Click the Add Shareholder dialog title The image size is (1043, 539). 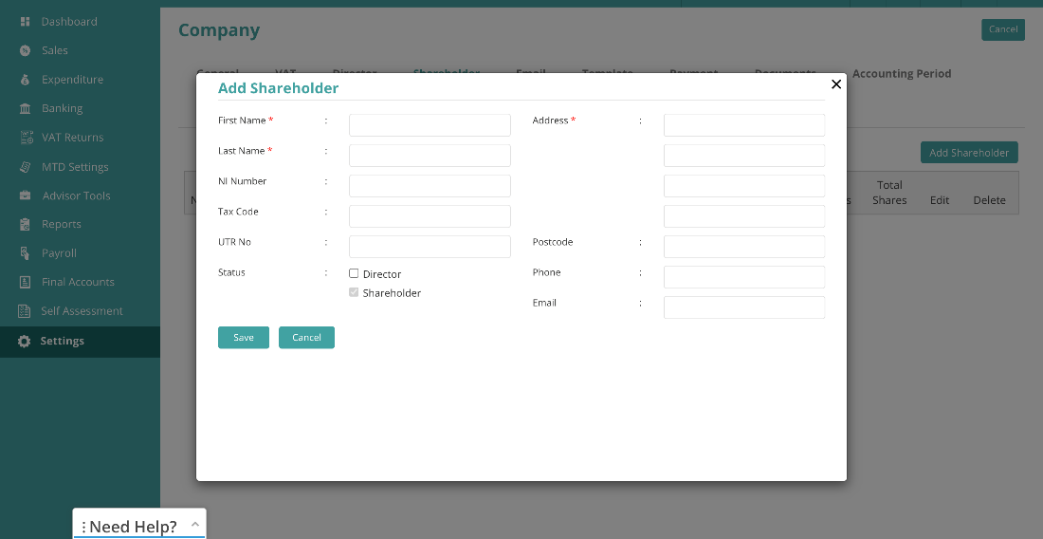[x=278, y=88]
